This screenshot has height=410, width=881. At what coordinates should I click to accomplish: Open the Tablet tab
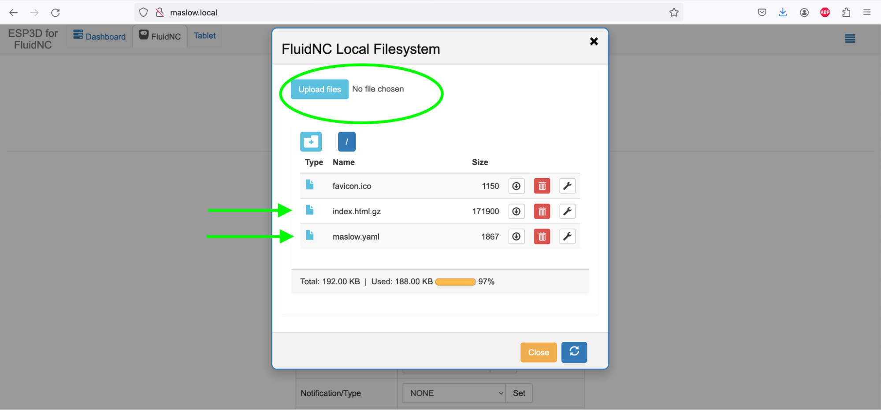click(x=204, y=36)
